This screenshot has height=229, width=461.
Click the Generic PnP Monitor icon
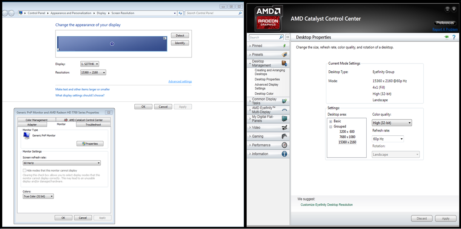pos(26,136)
